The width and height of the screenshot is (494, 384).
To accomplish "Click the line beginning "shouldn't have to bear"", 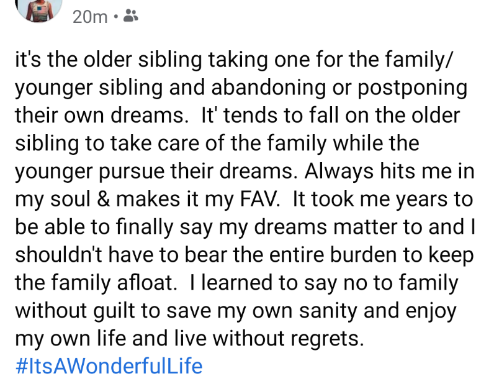I will tap(245, 255).
